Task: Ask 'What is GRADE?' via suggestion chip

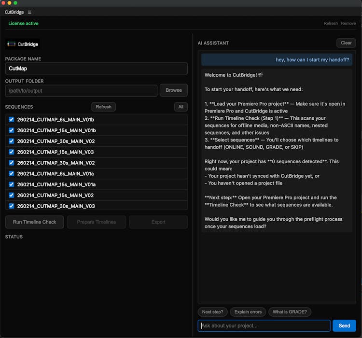Action: tap(289, 312)
